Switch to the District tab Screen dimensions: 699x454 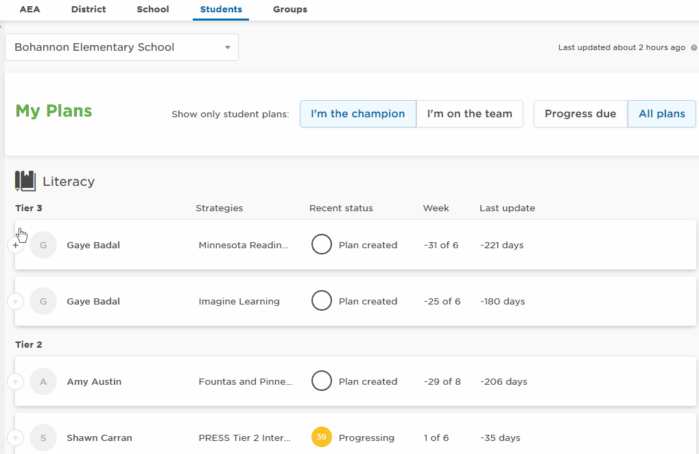point(88,10)
